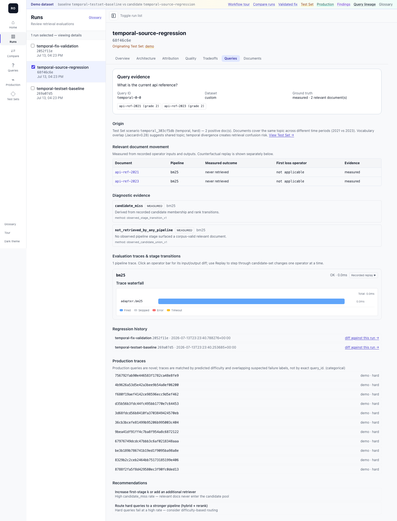Screen dimensions: 397x521
Task: Open api-ref-2023 document link
Action: [127, 181]
